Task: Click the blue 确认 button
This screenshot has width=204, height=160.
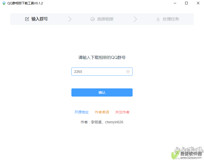Action: point(102,92)
